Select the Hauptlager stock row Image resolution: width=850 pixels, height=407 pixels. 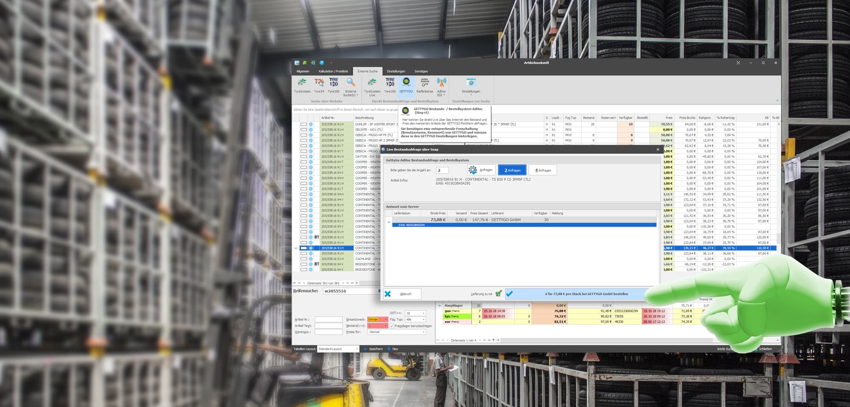[x=573, y=305]
